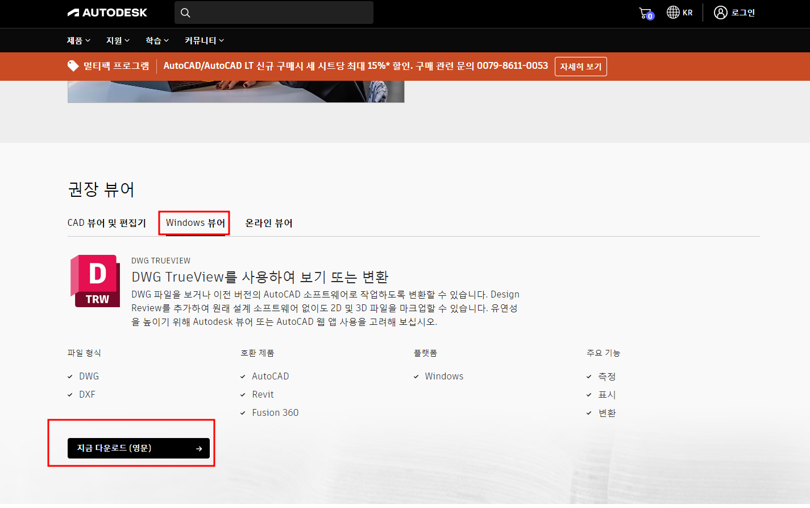Focus the top search input field
810x508 pixels.
(x=274, y=13)
